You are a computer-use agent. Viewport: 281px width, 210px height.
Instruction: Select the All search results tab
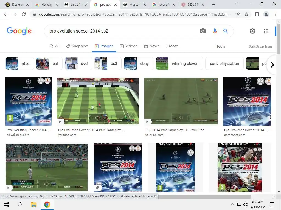click(55, 46)
